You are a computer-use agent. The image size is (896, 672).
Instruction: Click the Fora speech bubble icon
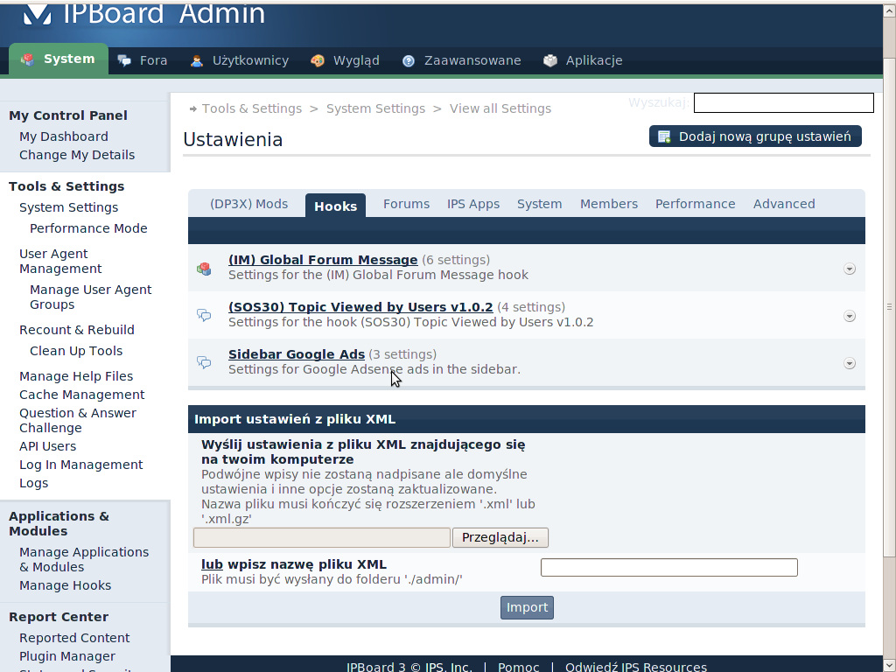coord(124,60)
